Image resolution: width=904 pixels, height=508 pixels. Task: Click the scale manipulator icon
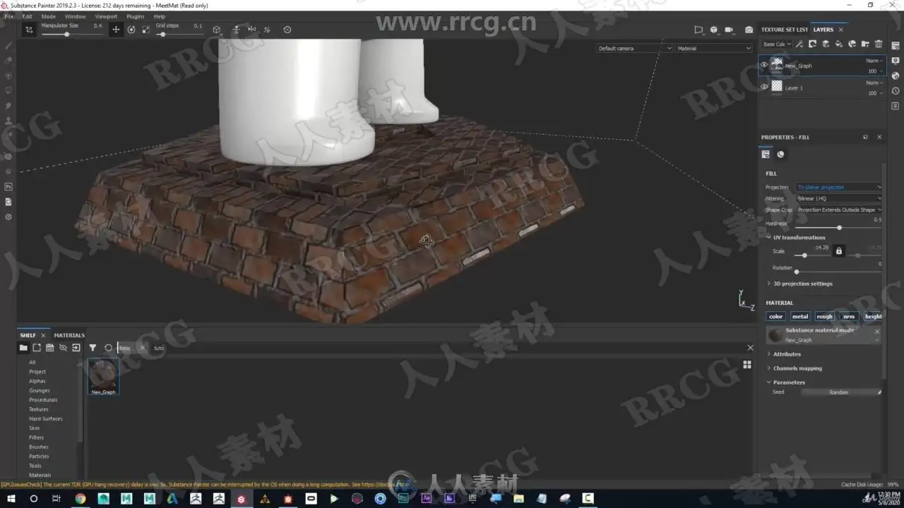coord(145,30)
